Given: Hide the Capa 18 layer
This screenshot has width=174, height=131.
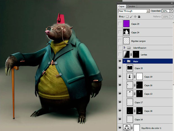Looking at the screenshot, I should pyautogui.click(x=120, y=111).
